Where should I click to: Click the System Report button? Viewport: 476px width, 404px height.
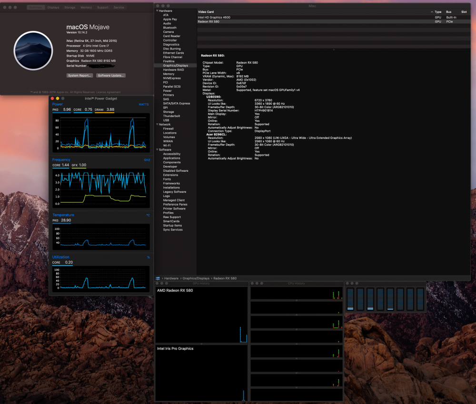click(79, 75)
